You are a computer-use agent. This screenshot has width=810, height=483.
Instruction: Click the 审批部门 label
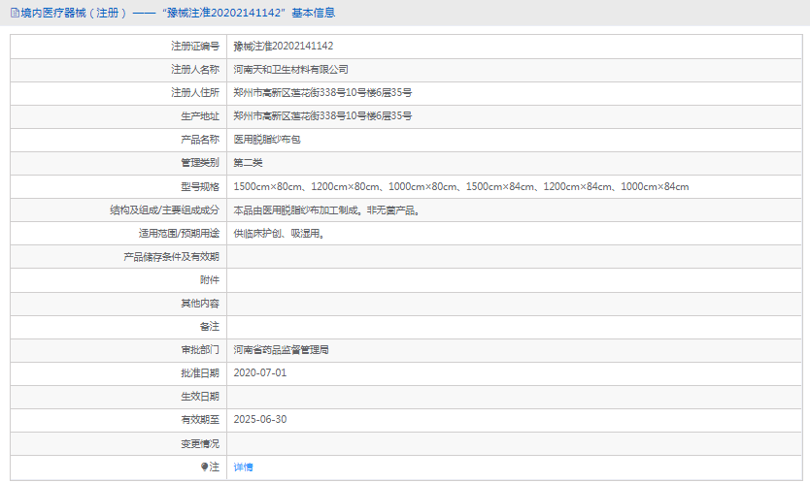(200, 350)
